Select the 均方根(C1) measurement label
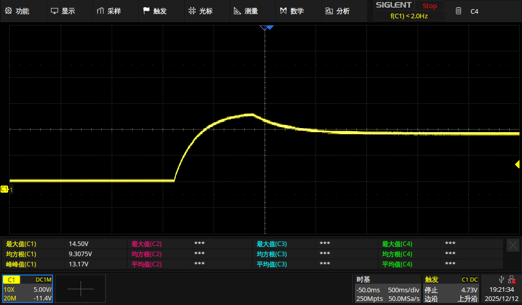 tap(21, 254)
